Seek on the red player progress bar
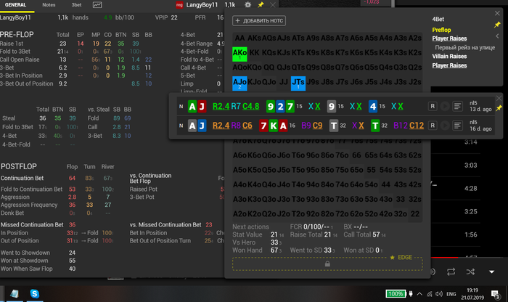Viewport: 508px width, 302px height. (444, 257)
